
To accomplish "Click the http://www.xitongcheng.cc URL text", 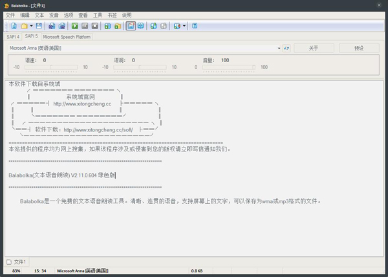I will coord(82,104).
